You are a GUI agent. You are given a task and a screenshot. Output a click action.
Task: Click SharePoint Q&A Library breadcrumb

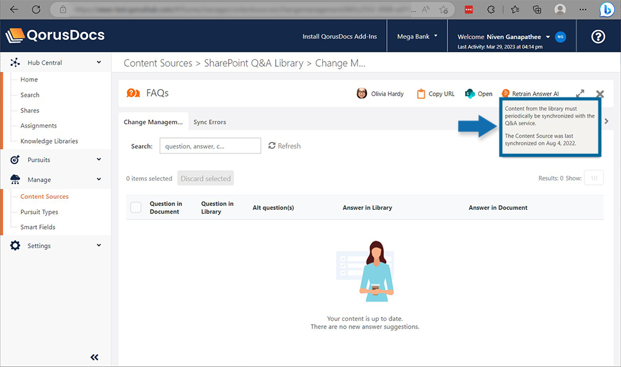pos(253,63)
